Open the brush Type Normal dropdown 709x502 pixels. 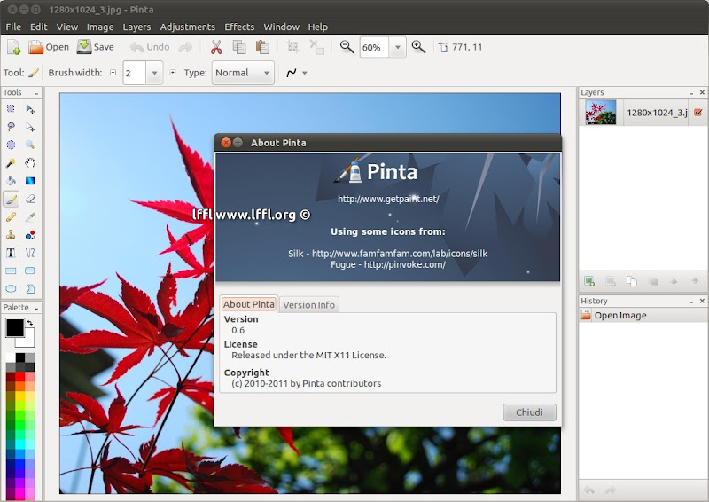point(243,73)
